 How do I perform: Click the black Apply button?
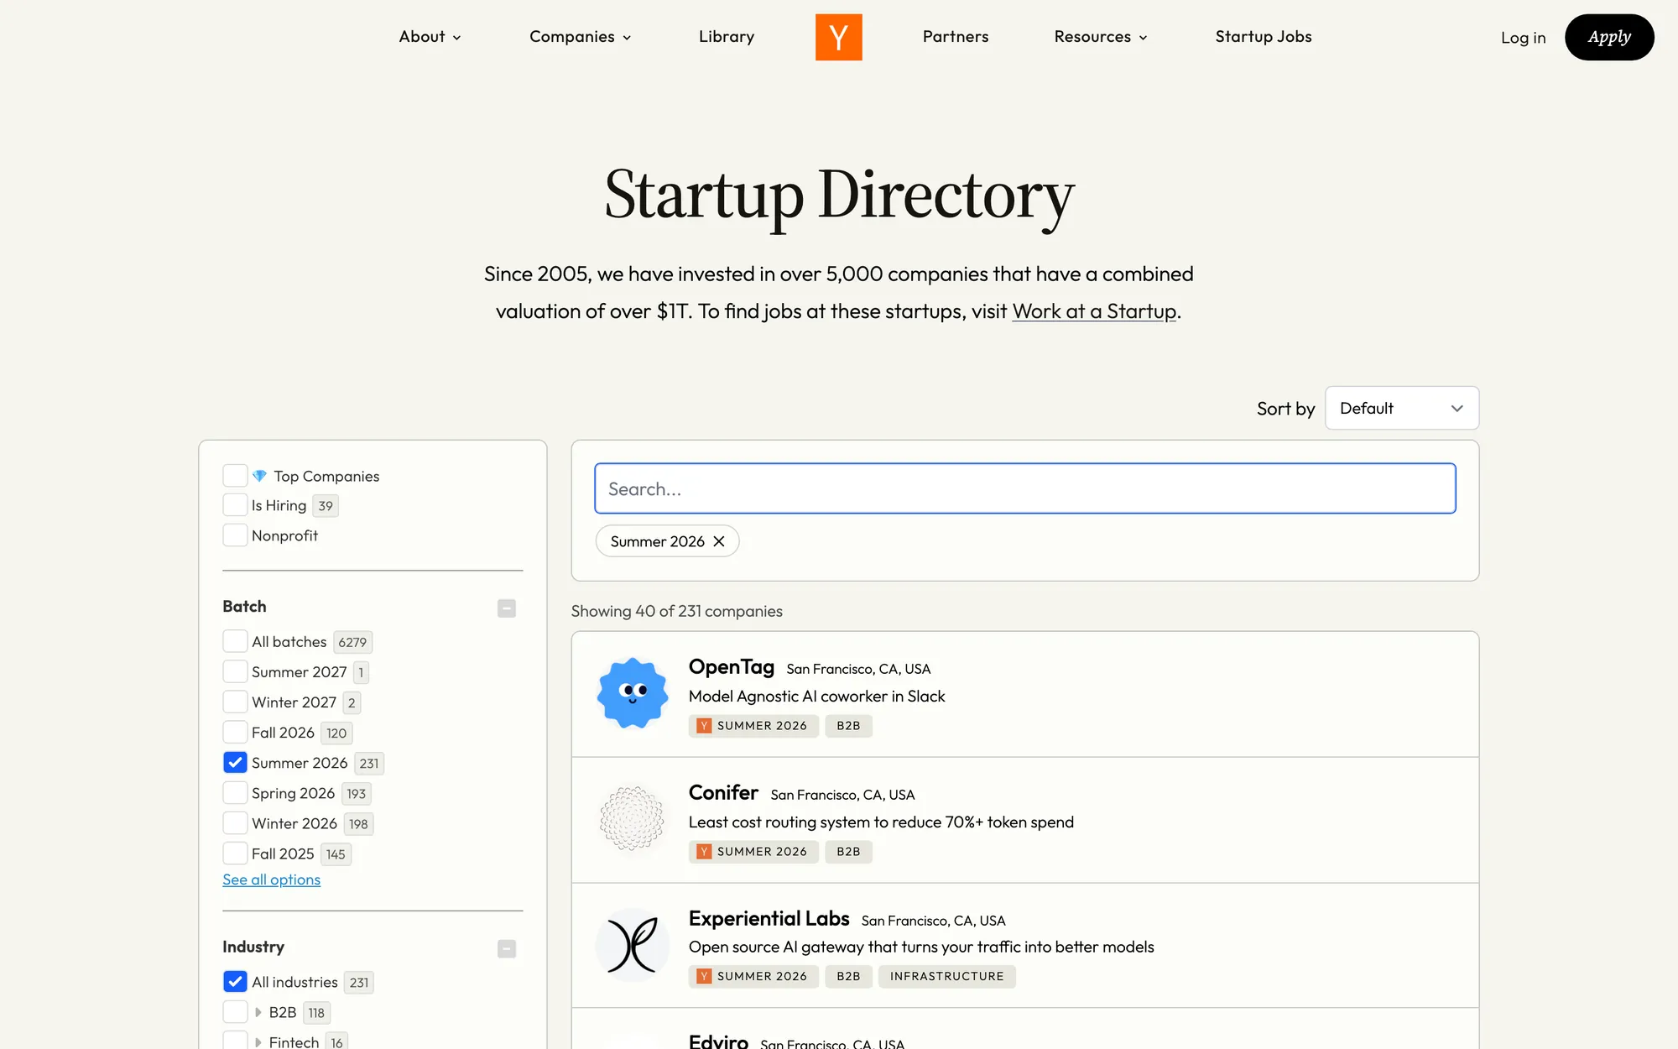(1609, 37)
